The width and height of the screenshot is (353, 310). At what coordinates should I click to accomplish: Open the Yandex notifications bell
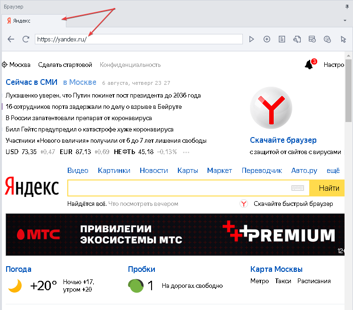309,65
